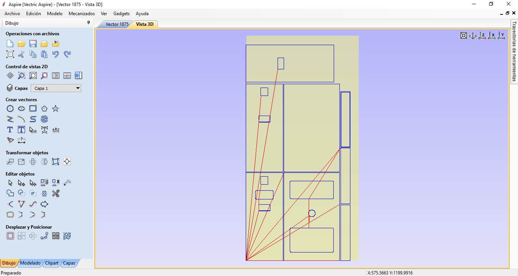Open job setup icon beside scissors
Image resolution: width=518 pixels, height=276 pixels.
click(10, 54)
